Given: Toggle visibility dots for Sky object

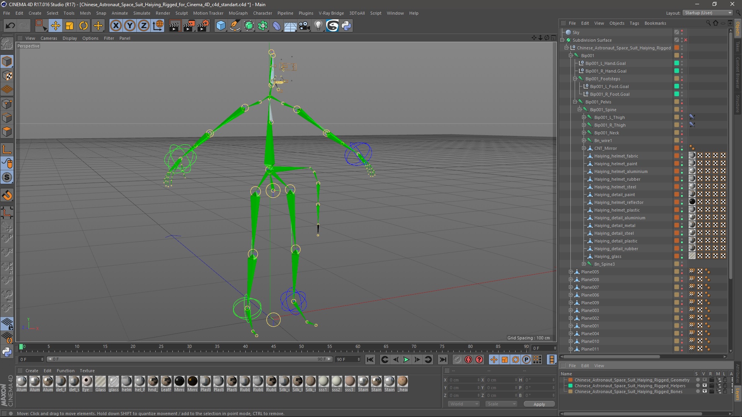Looking at the screenshot, I should 682,32.
